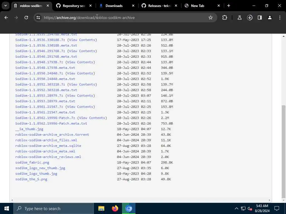Screen dimensions: 286x214
Task: Click the Windows taskbar search box
Action: 54,208
